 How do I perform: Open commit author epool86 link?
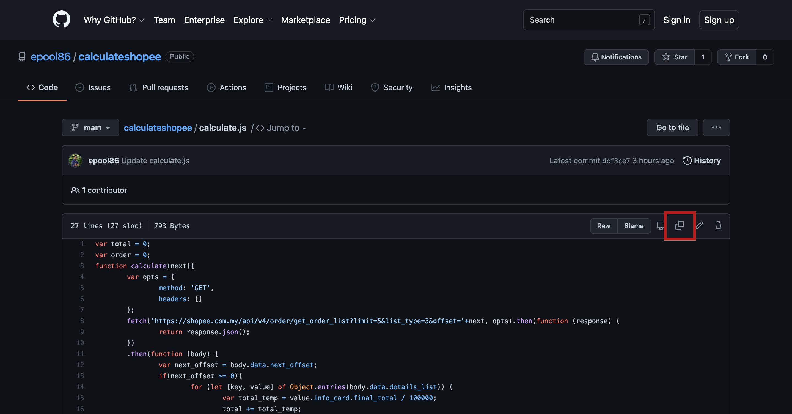click(x=104, y=161)
